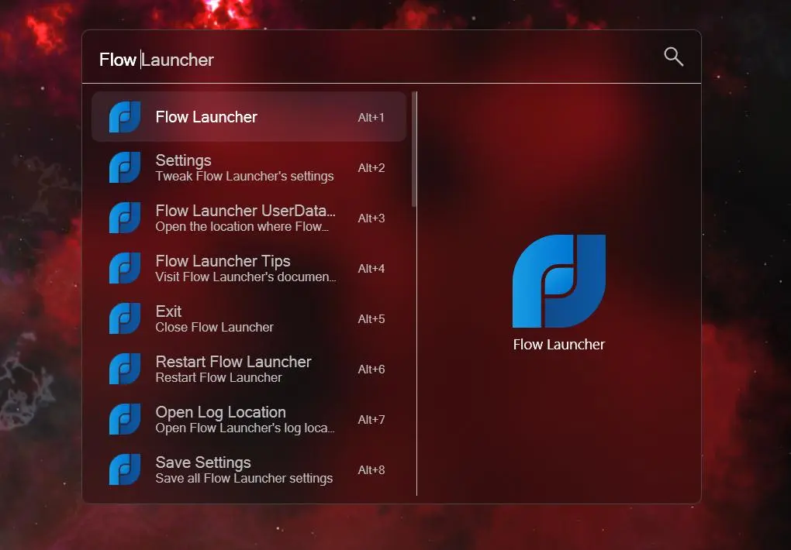791x550 pixels.
Task: Click the Alt+8 hotkey label
Action: tap(371, 470)
